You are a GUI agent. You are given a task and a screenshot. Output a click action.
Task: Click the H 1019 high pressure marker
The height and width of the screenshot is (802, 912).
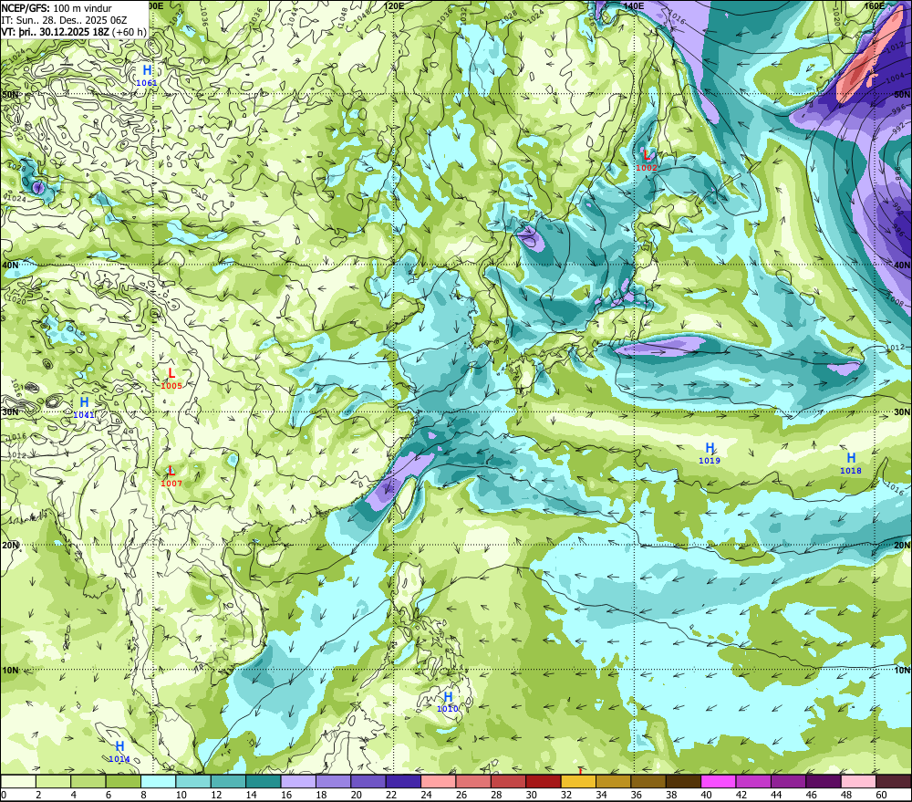click(710, 453)
